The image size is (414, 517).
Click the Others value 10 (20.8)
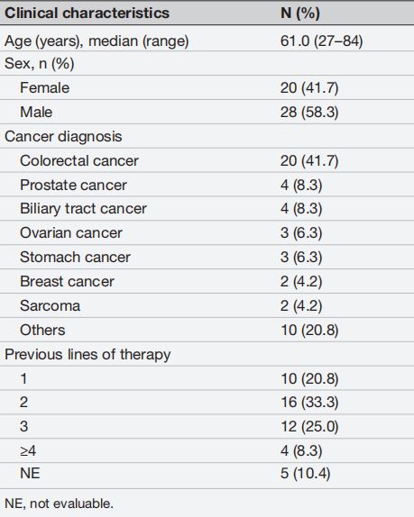click(x=309, y=330)
